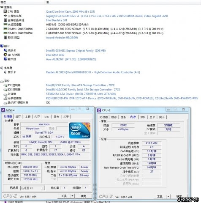
Task: Open QuadCore Intel Xeon 2666 MHz link
Action: pos(71,11)
